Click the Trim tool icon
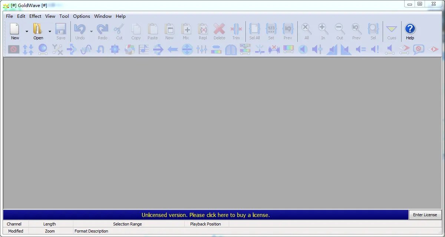 (x=236, y=29)
